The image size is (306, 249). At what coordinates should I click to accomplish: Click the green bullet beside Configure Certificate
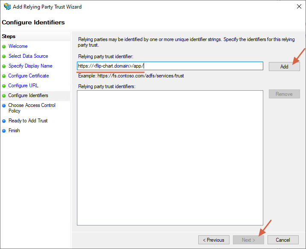click(4, 76)
